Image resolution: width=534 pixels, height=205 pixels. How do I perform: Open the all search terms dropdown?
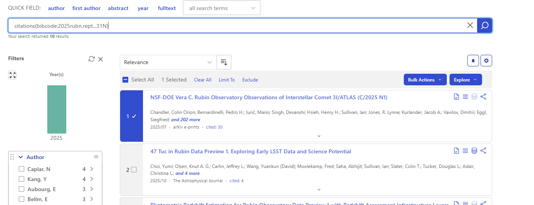[221, 8]
